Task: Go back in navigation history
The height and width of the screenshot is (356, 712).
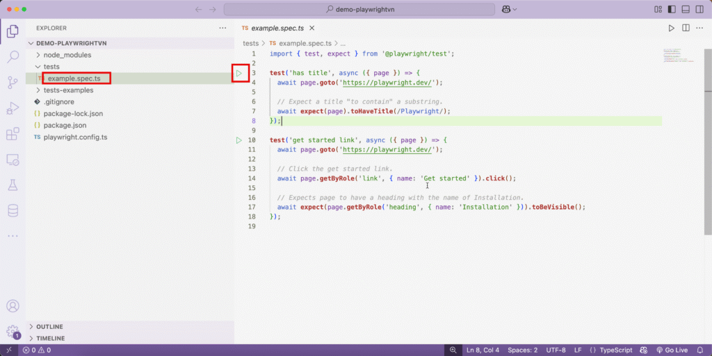Action: tap(198, 10)
